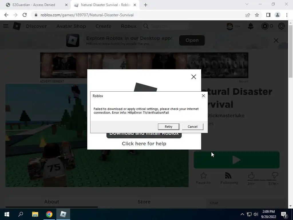Open Stickmasterluke creator link
Image resolution: width=293 pixels, height=220 pixels.
[227, 116]
